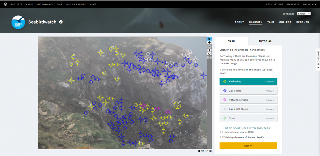Add subject to a collection list
Screen dimensions: 320x156
coord(210,151)
